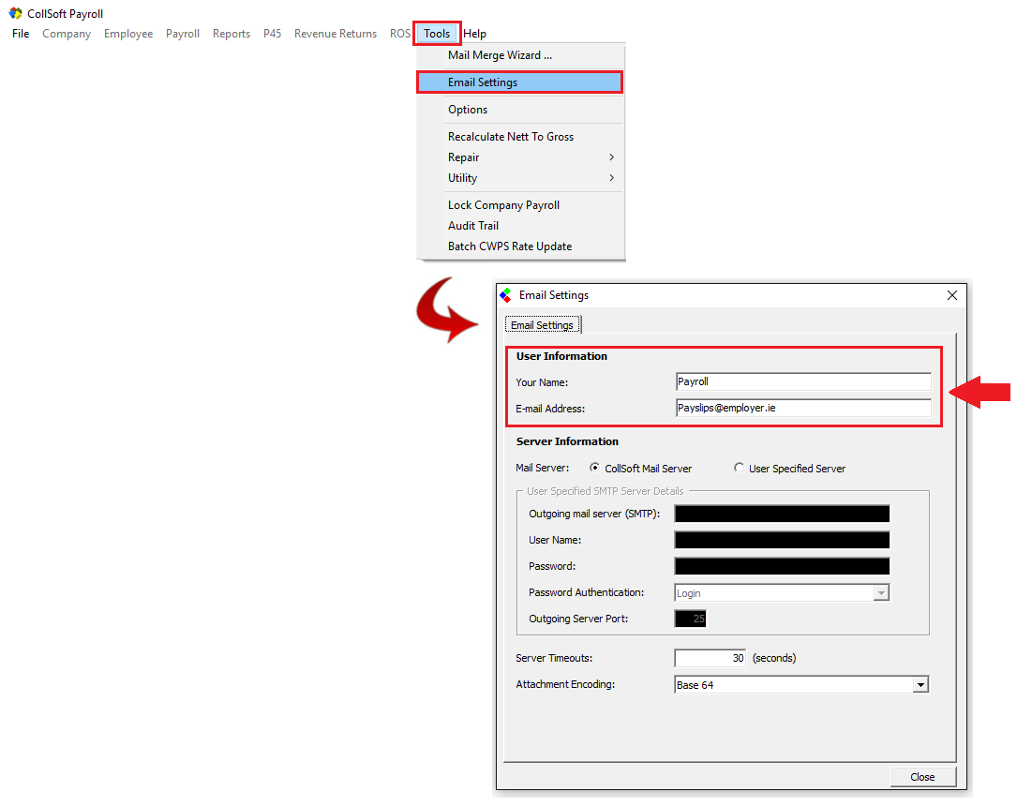Open Mail Merge Wizard menu entry
Image resolution: width=1017 pixels, height=806 pixels.
(x=500, y=55)
